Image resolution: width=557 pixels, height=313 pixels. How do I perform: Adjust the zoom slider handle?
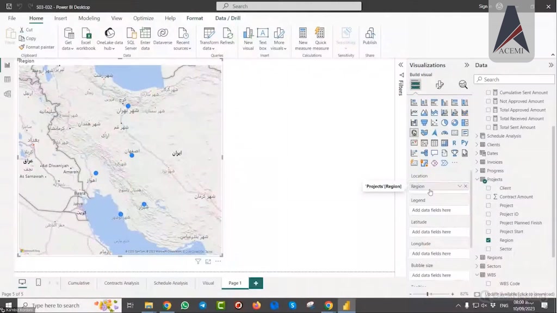coord(428,294)
